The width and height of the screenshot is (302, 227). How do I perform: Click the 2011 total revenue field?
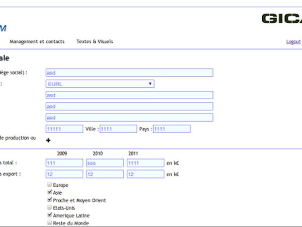[145, 163]
